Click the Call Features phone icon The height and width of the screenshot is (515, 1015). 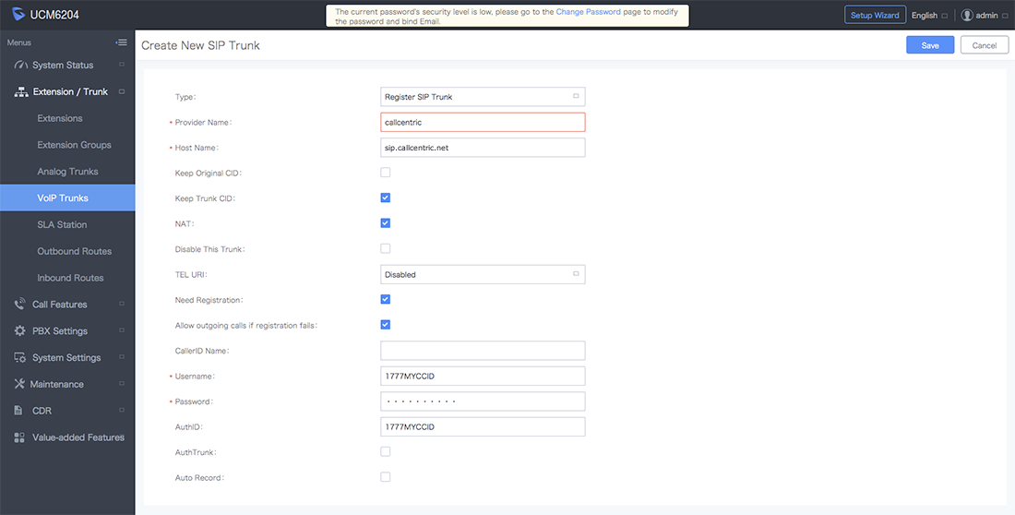point(20,305)
